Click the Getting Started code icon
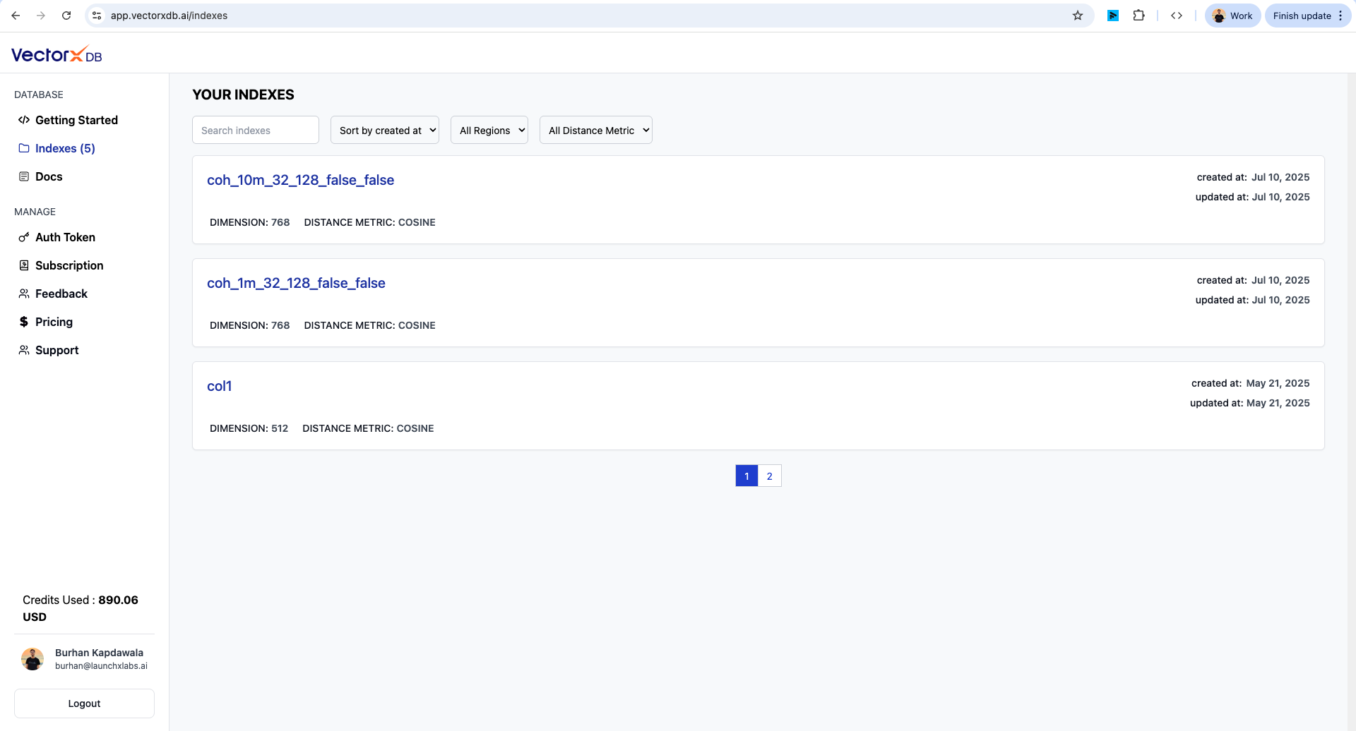The height and width of the screenshot is (731, 1356). tap(24, 120)
